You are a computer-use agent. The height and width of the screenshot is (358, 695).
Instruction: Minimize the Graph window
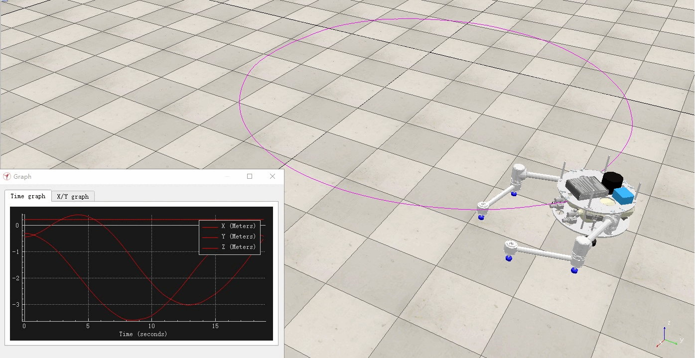click(x=227, y=176)
